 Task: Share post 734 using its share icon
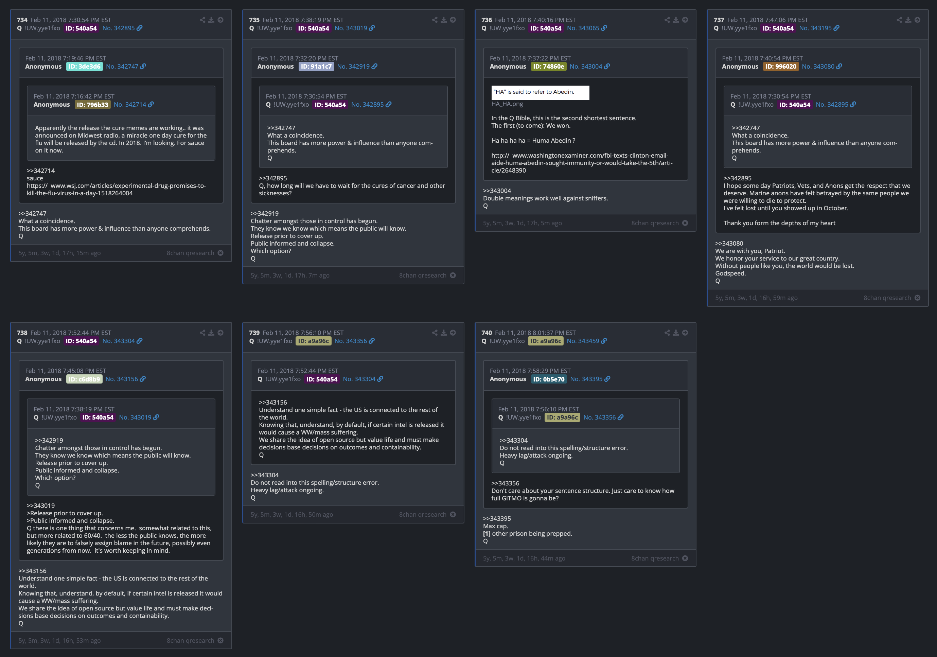coord(202,20)
